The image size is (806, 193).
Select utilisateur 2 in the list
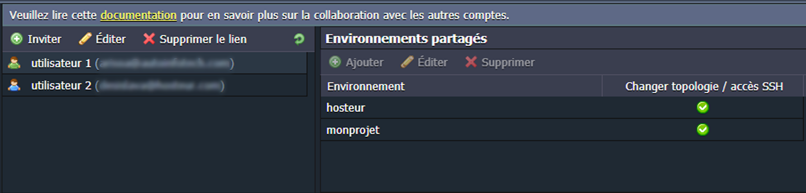155,85
